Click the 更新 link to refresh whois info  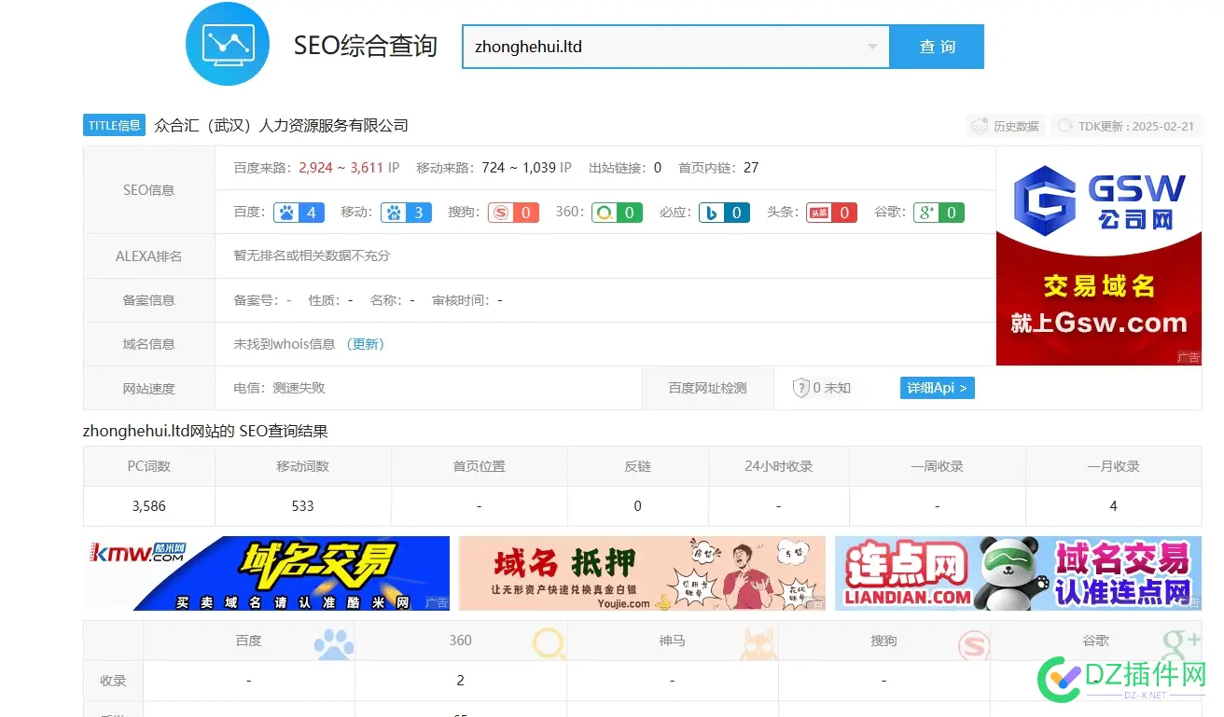(x=366, y=344)
